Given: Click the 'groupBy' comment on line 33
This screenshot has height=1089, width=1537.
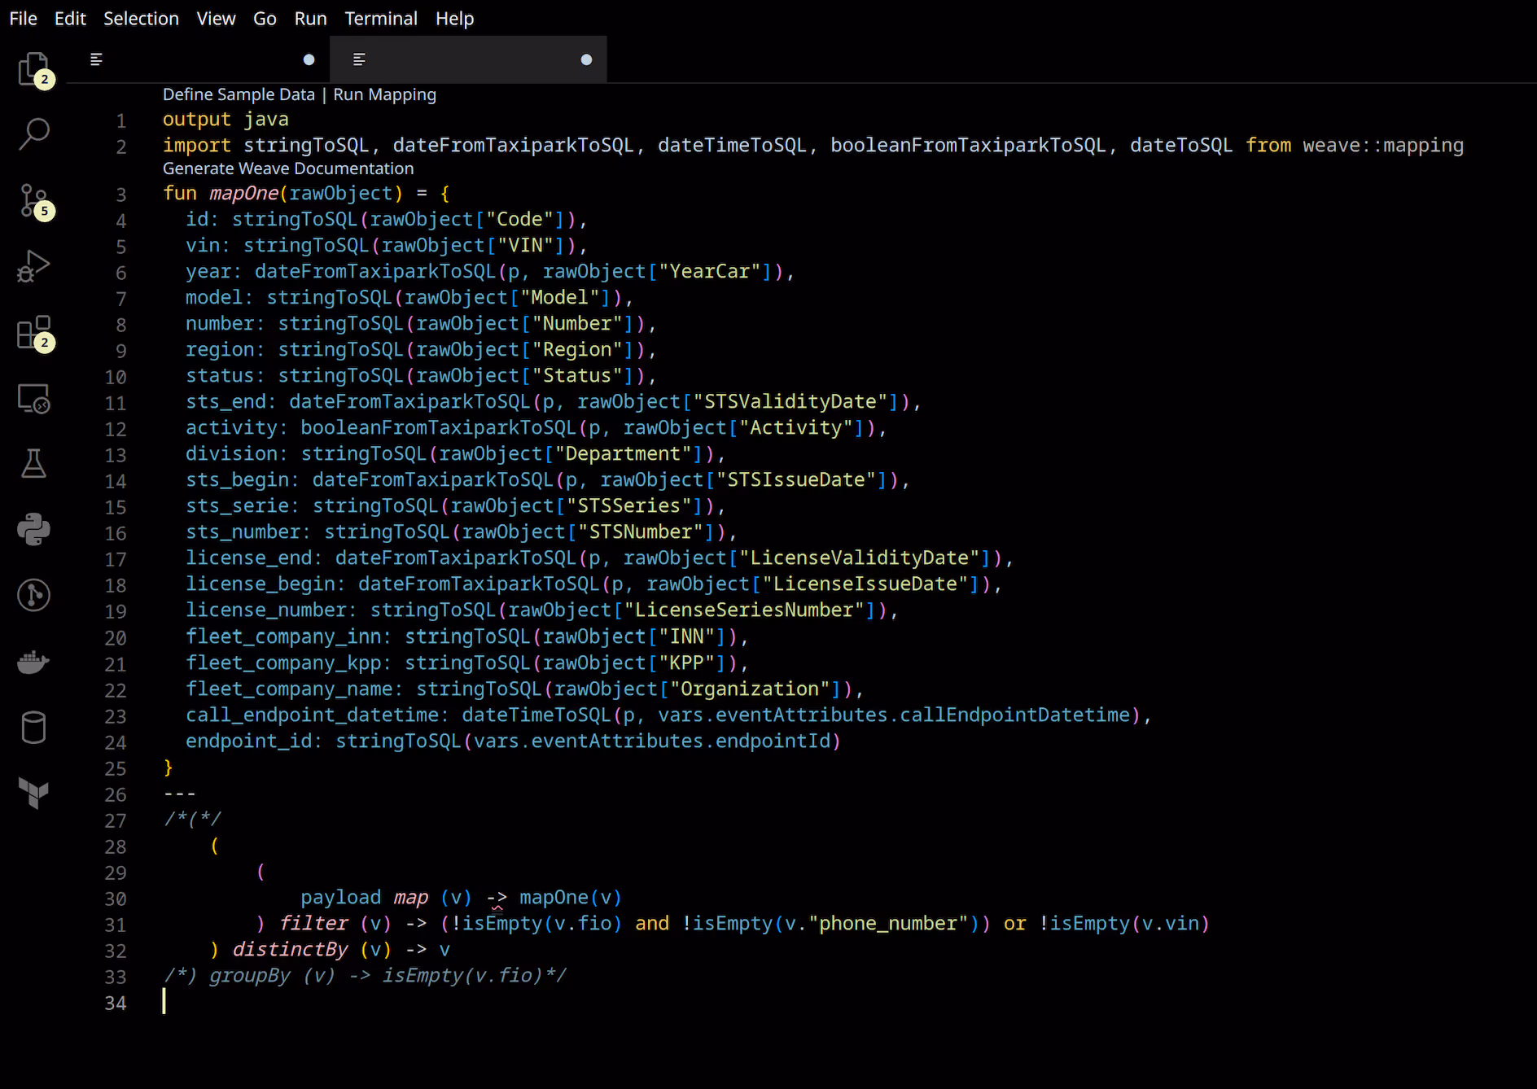Looking at the screenshot, I should click(x=249, y=975).
